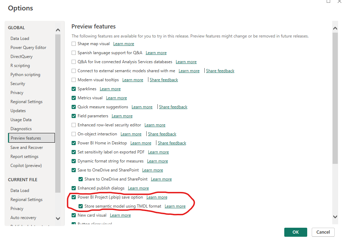
Task: Check the On-object interaction box
Action: pyautogui.click(x=74, y=134)
